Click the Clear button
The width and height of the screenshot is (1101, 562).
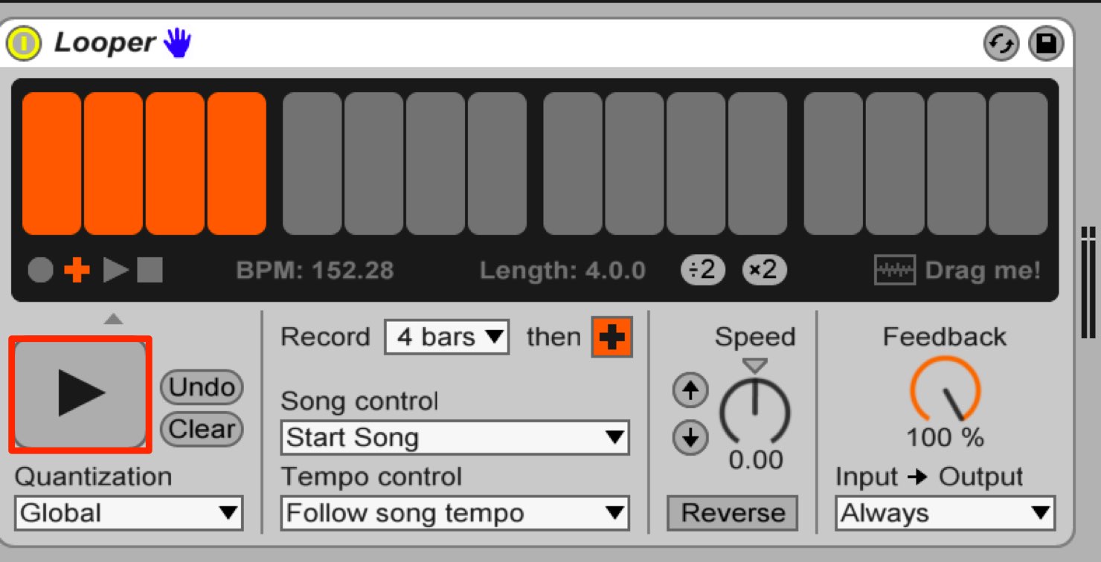202,429
